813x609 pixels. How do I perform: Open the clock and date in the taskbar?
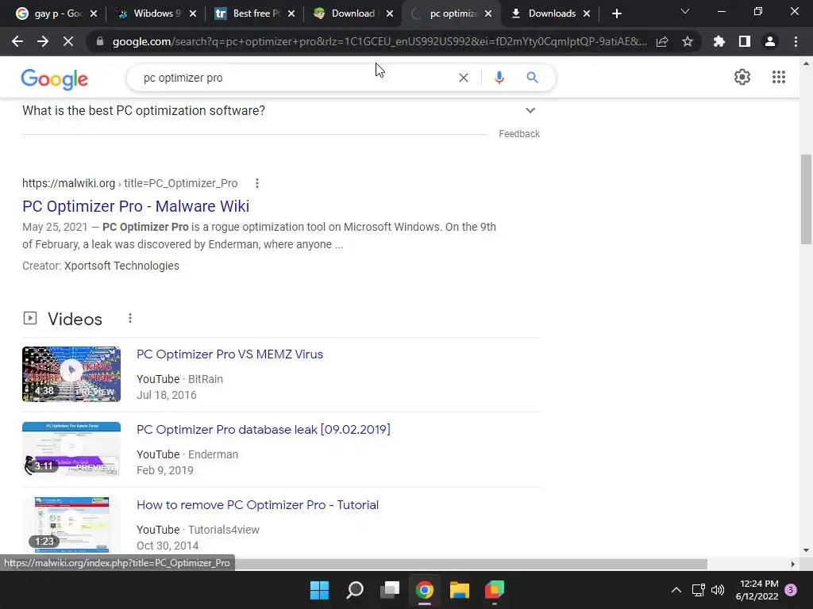pyautogui.click(x=757, y=590)
